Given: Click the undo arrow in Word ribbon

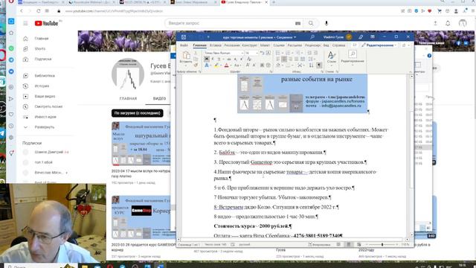Looking at the screenshot, I should coord(262,53).
